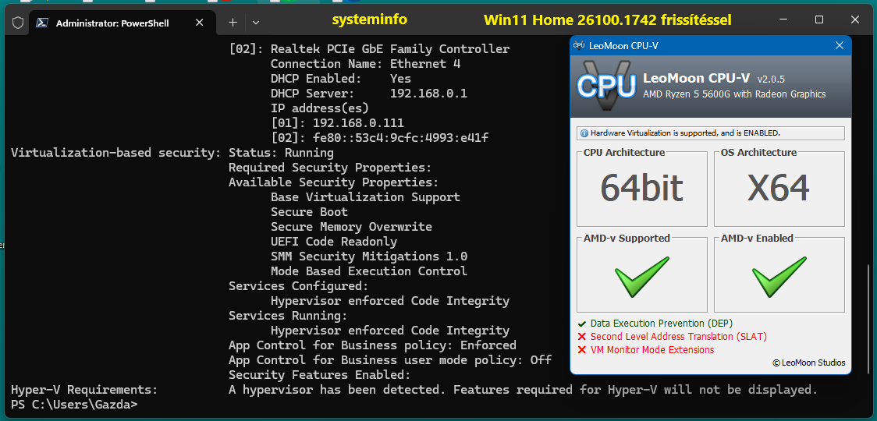
Task: Click the PS C:\Users\Gazda> prompt line
Action: click(x=74, y=404)
